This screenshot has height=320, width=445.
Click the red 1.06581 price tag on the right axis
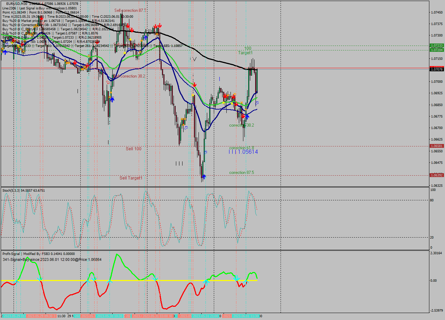pos(437,146)
